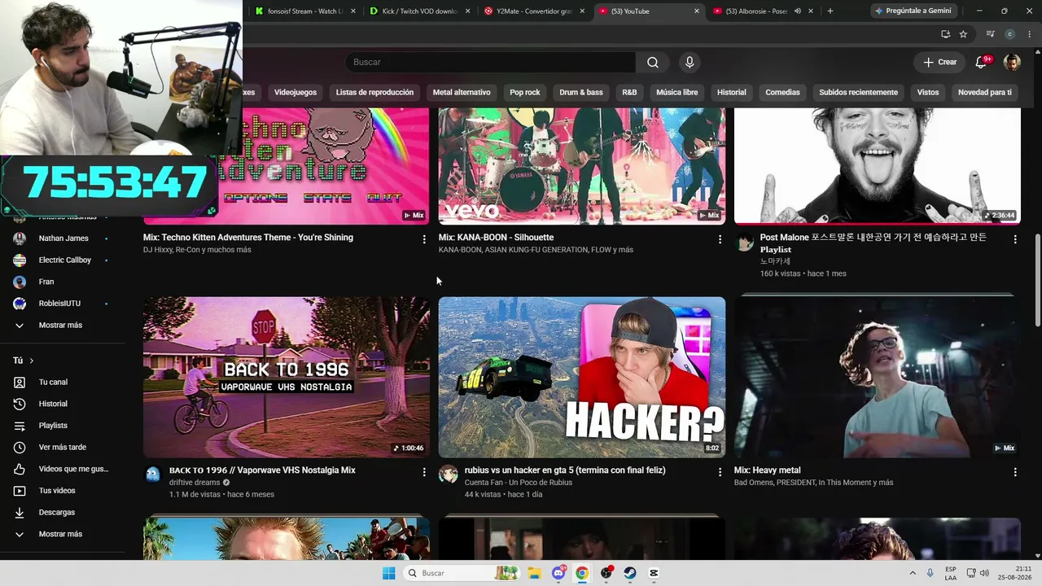Open the Heavy metal mix thumbnail
Screen dimensions: 1042x586
(878, 377)
